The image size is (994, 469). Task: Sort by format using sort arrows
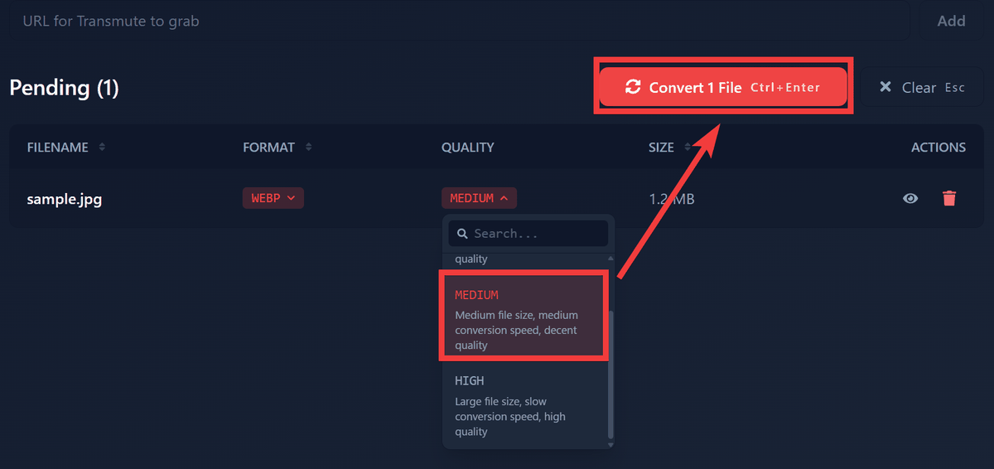(309, 147)
